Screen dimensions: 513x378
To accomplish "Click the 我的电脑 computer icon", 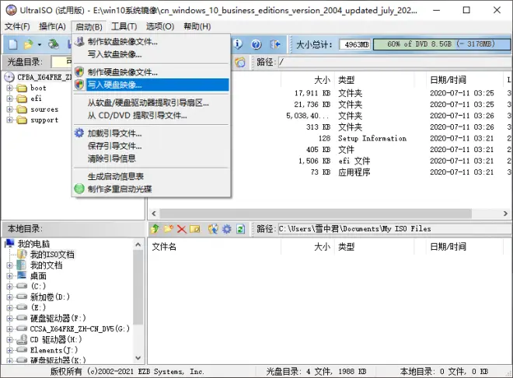I will coord(9,244).
